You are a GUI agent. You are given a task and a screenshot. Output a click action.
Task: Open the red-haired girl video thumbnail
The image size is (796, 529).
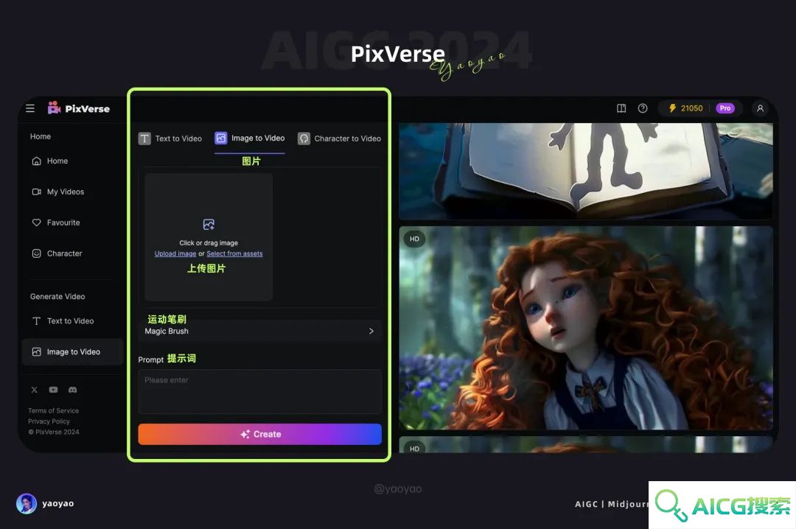click(x=586, y=328)
